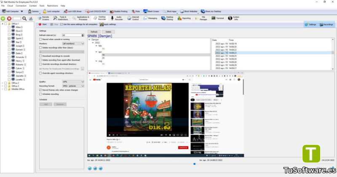Switch to the Recordings view button

[x=326, y=24]
